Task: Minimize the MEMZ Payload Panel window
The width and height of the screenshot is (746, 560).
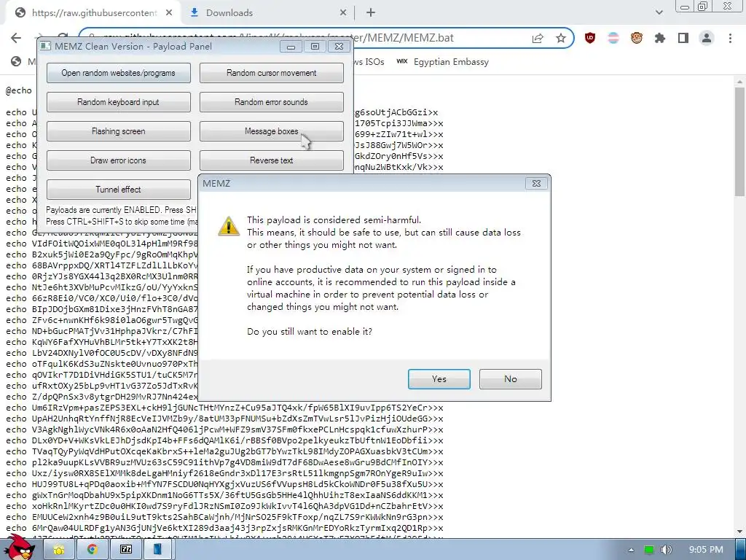Action: (291, 47)
